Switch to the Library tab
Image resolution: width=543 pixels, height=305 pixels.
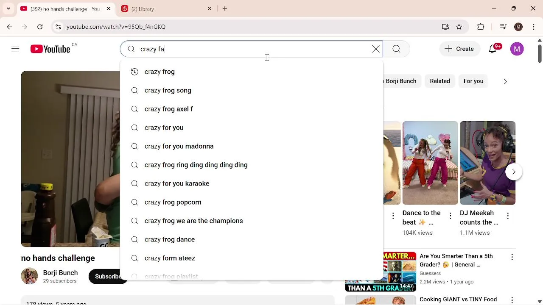(166, 8)
